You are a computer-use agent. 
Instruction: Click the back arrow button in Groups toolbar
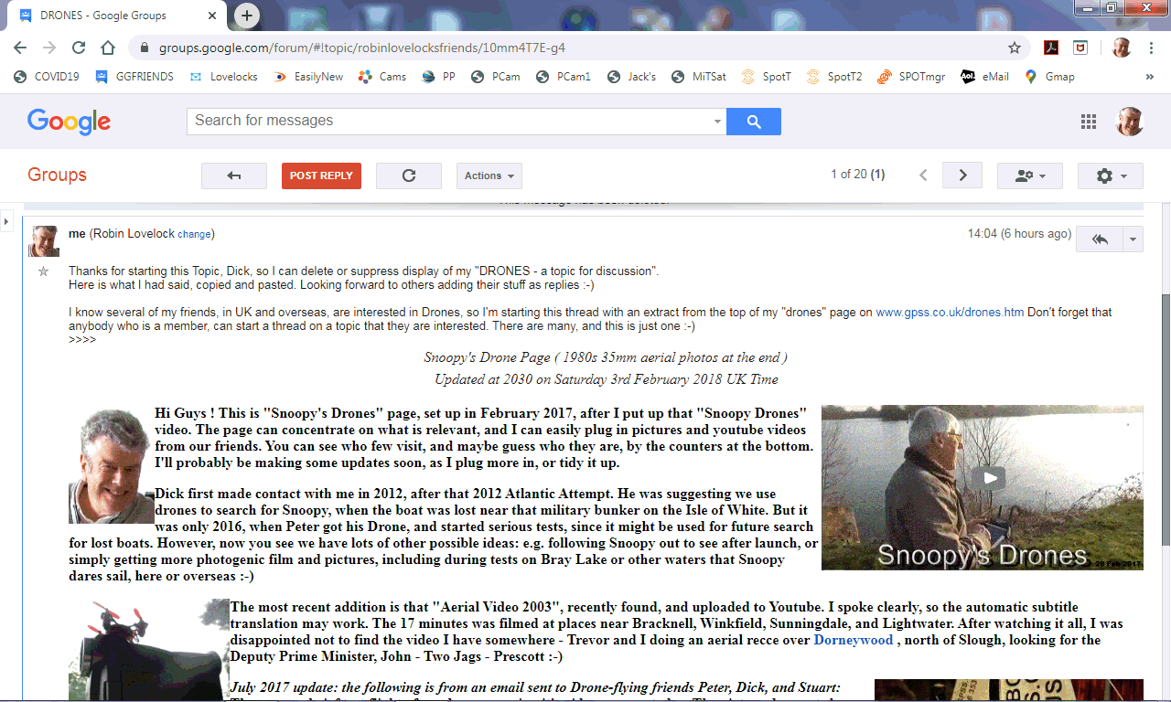(233, 175)
